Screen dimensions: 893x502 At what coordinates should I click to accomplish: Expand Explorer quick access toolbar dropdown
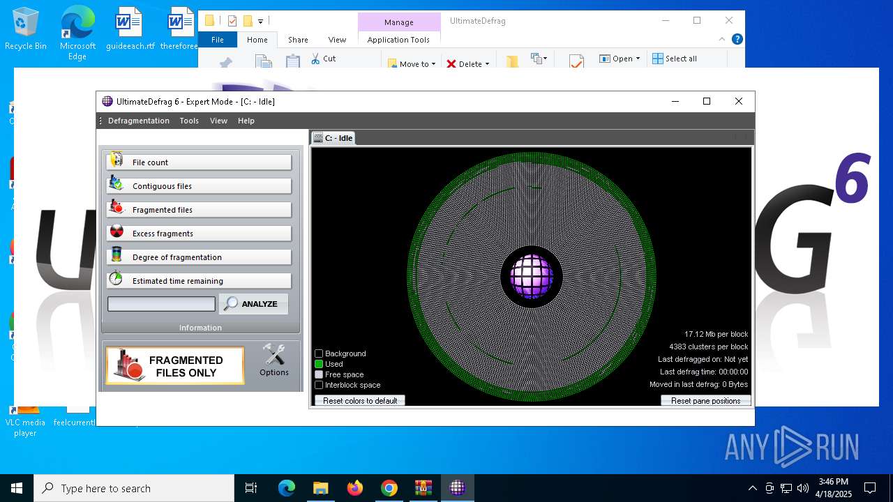(x=260, y=21)
